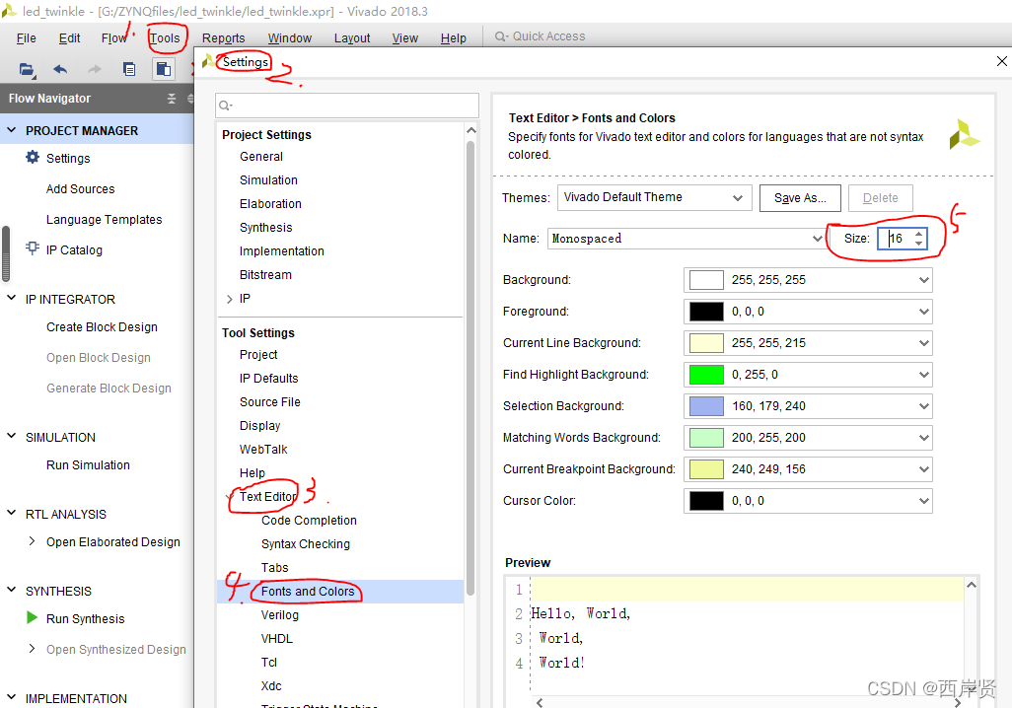Click the green Run Synthesis play icon
1012x708 pixels.
coord(32,617)
